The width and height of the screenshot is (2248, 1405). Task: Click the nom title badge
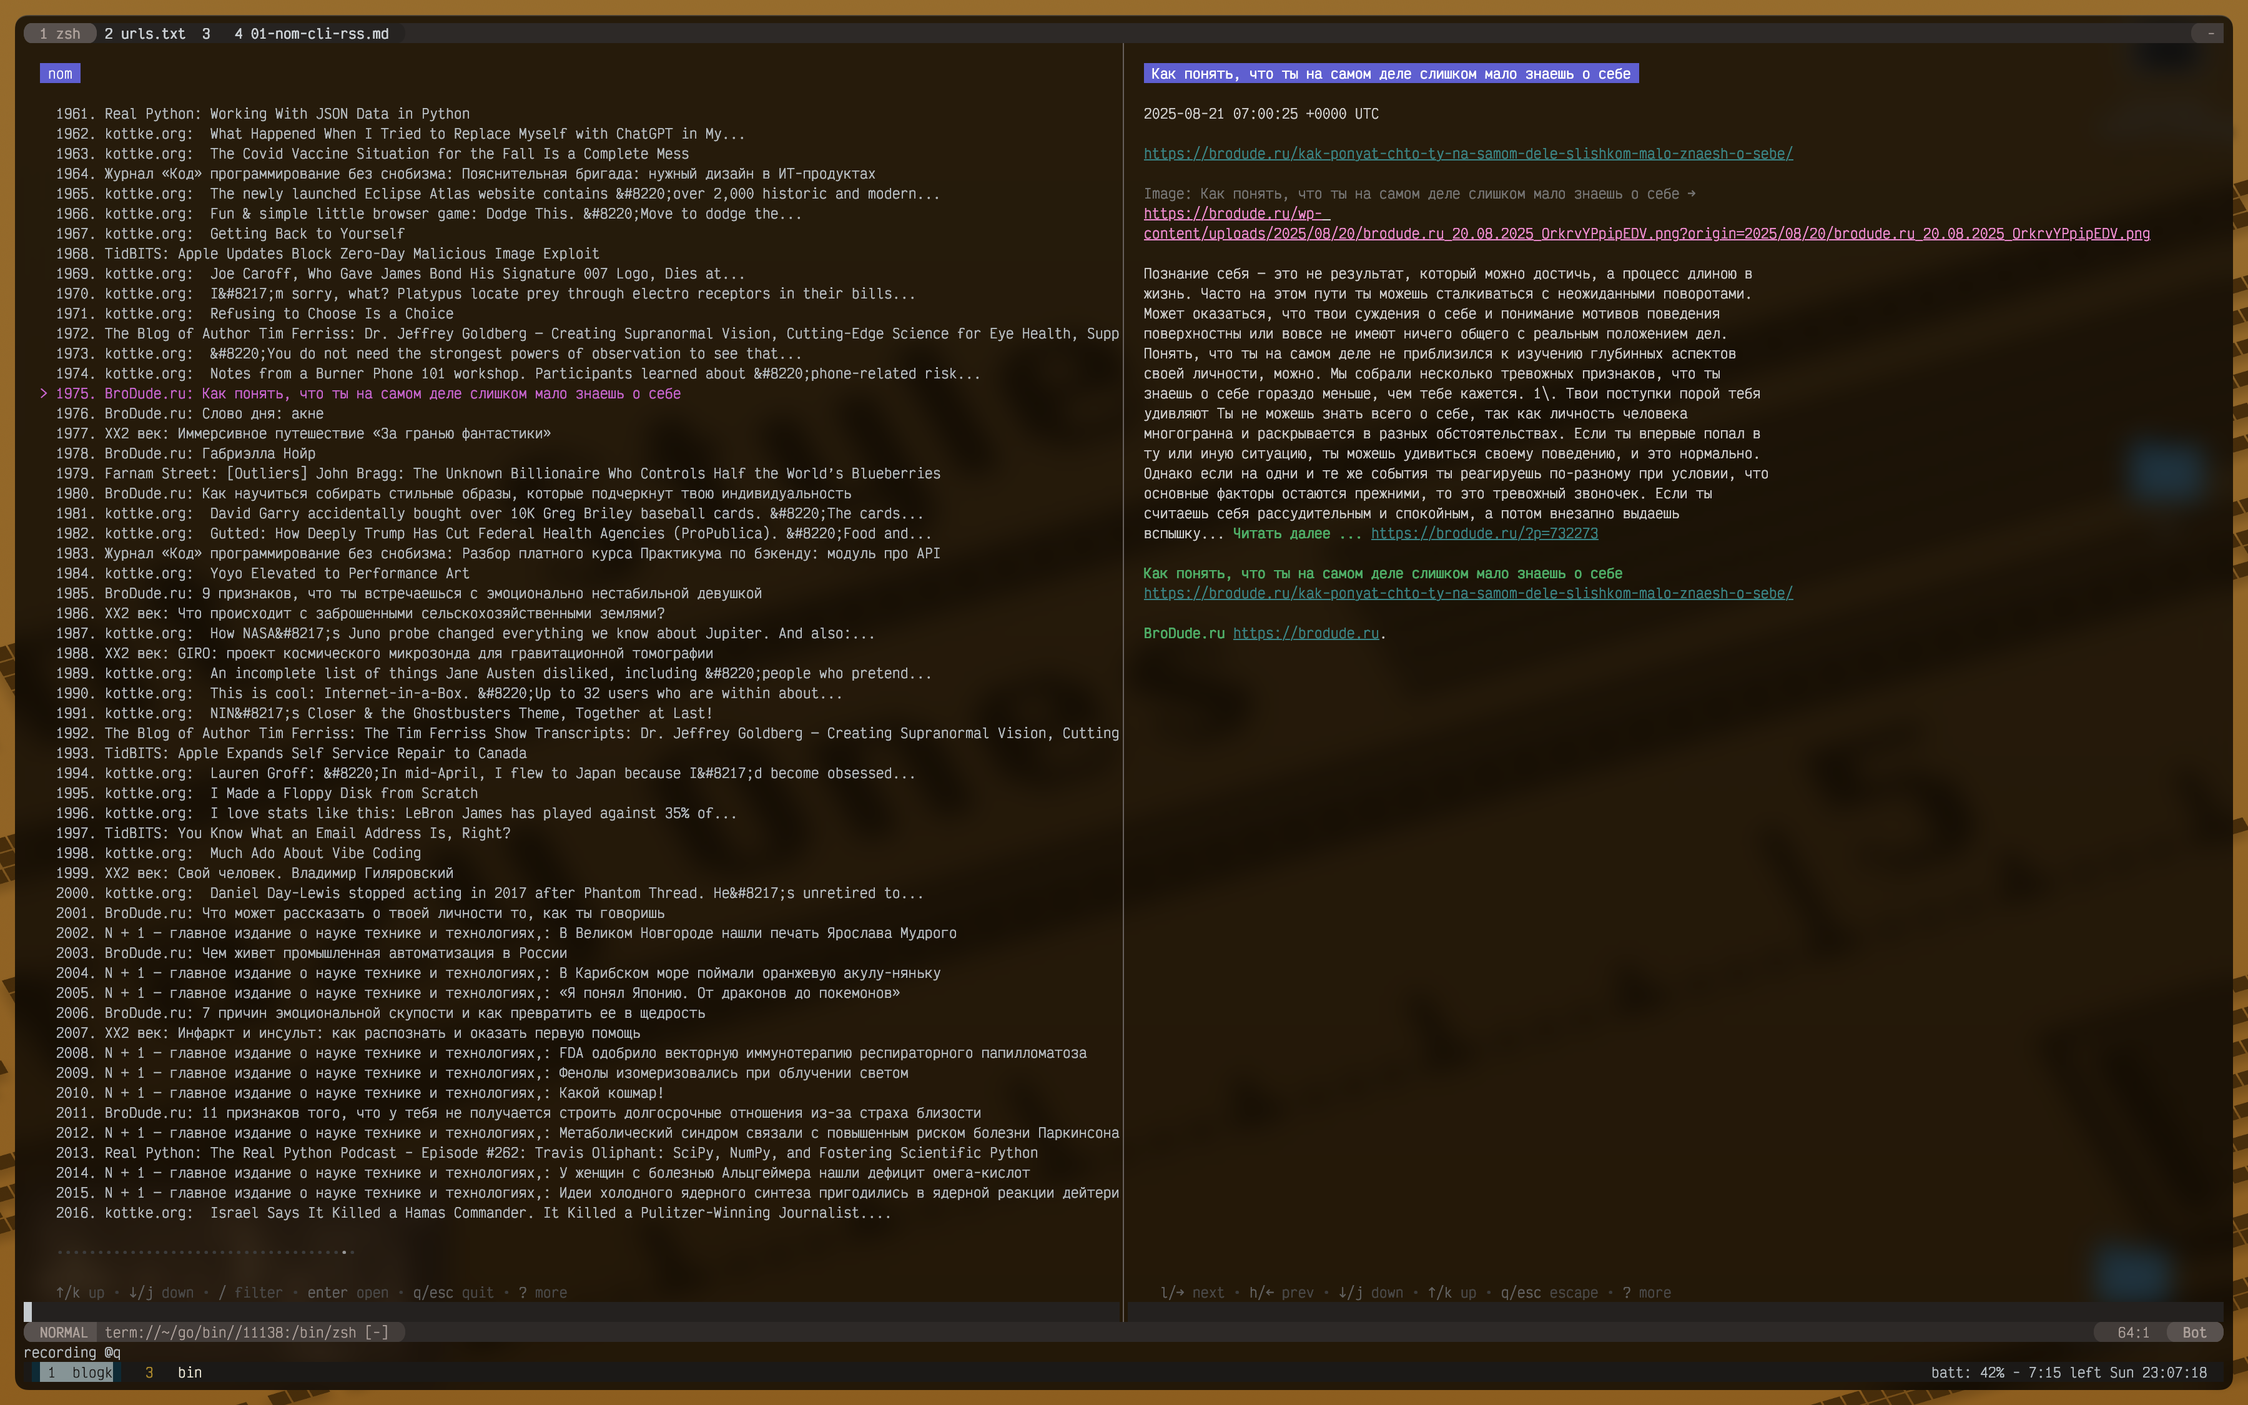click(61, 74)
